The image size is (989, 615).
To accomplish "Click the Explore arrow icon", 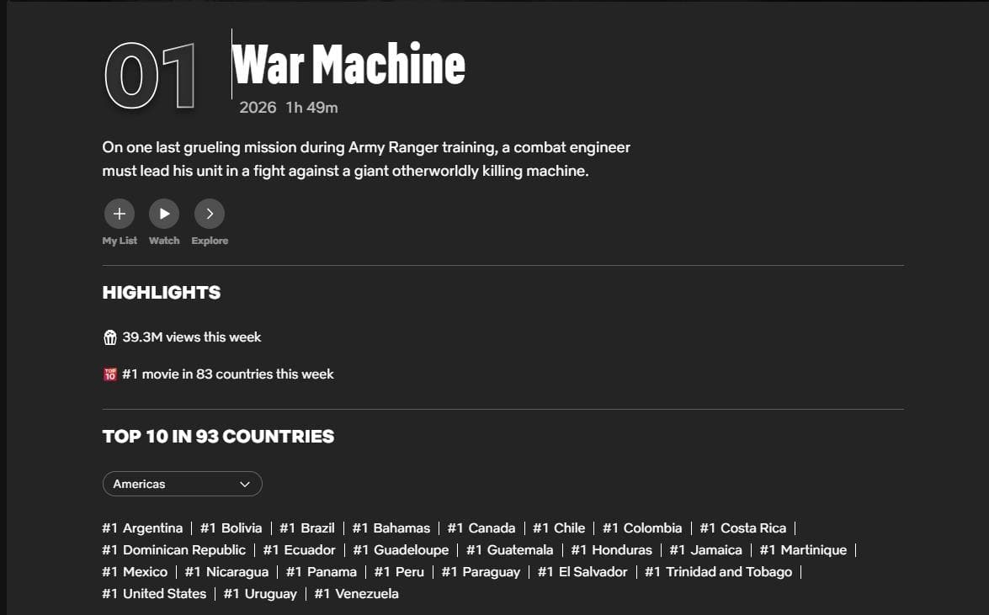I will [x=210, y=214].
